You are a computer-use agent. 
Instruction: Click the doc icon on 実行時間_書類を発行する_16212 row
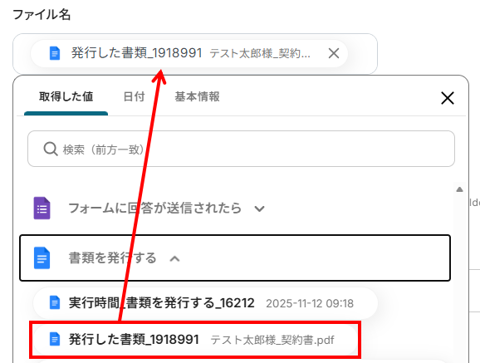(55, 302)
